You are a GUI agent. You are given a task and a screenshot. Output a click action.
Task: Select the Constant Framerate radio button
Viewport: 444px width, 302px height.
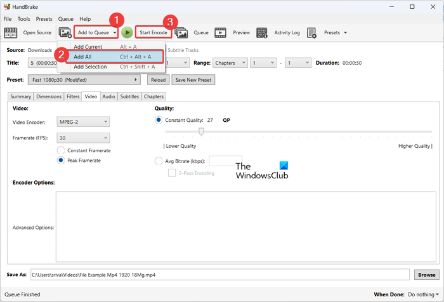pos(61,150)
